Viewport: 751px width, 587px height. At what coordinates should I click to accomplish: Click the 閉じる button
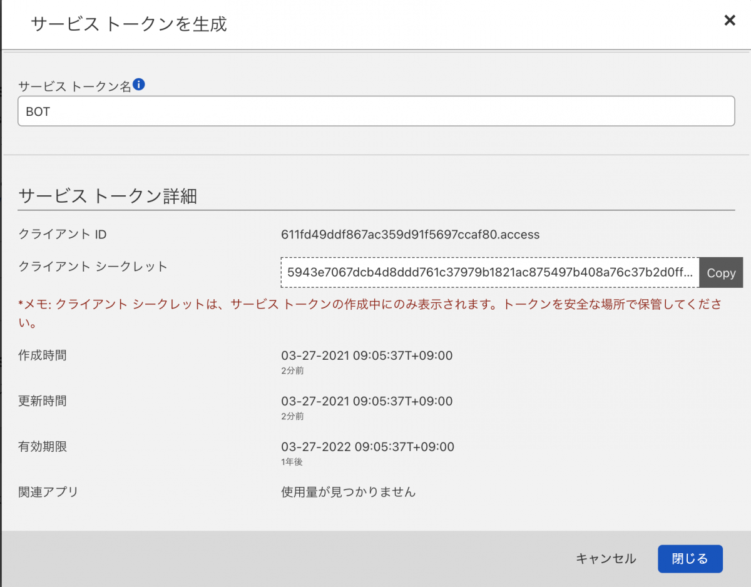[x=690, y=559]
